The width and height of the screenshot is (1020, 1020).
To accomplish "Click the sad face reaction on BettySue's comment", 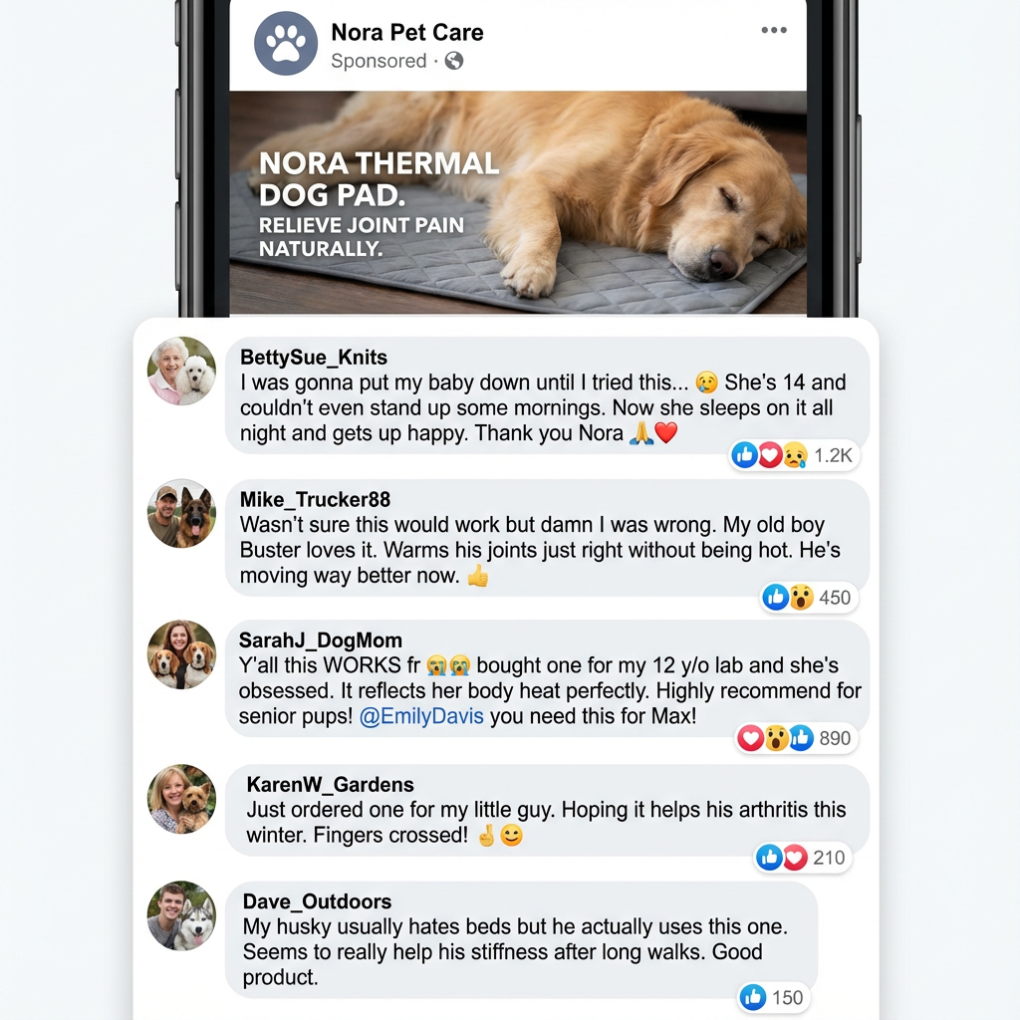I will point(794,454).
